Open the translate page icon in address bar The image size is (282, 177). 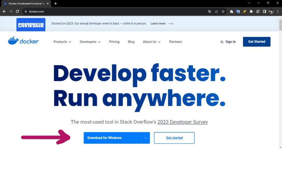click(x=210, y=11)
